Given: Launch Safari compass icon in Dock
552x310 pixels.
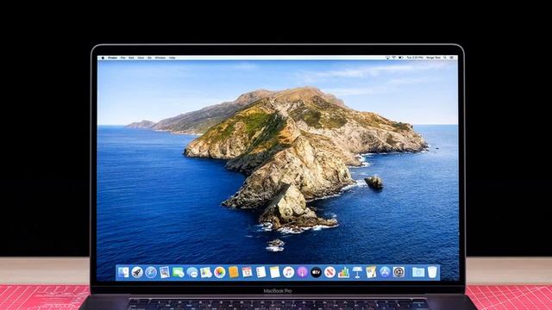Looking at the screenshot, I should click(x=151, y=272).
